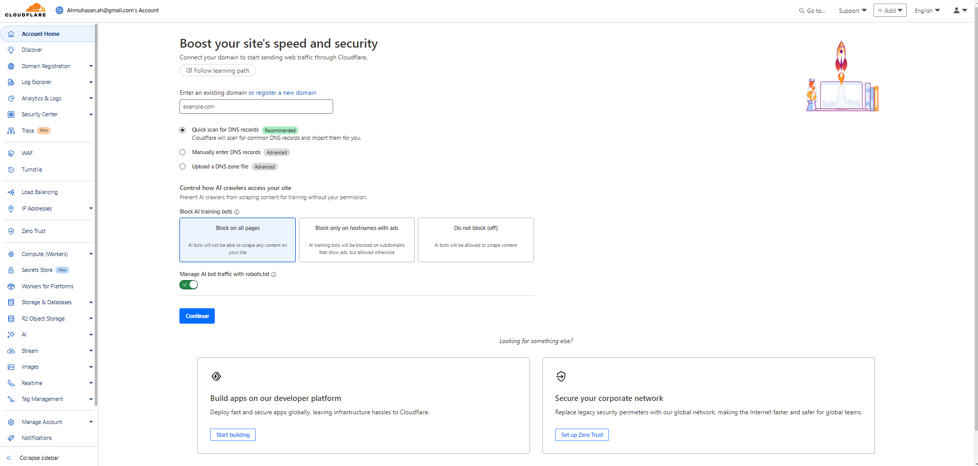Select Manually enter DNS records option
This screenshot has width=978, height=466.
[182, 152]
